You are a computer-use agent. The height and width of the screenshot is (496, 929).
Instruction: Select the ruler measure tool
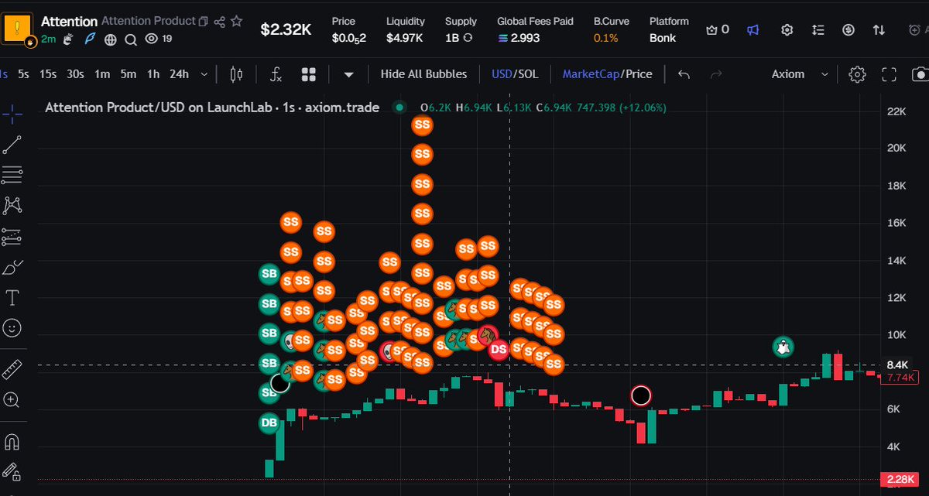coord(12,369)
